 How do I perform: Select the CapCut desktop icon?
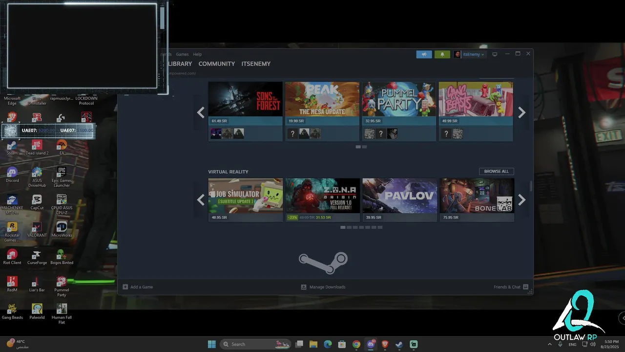coord(37,202)
